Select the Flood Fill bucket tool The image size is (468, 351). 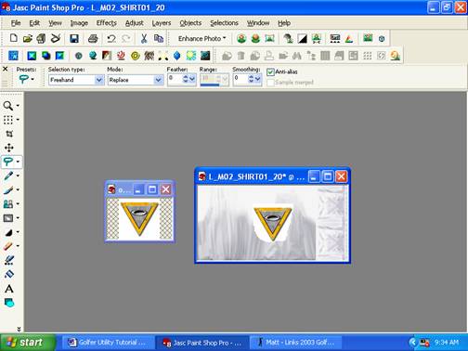click(x=9, y=274)
